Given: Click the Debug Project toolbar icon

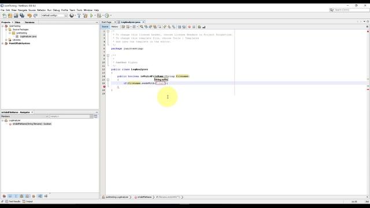Looking at the screenshot, I should click(99, 16).
